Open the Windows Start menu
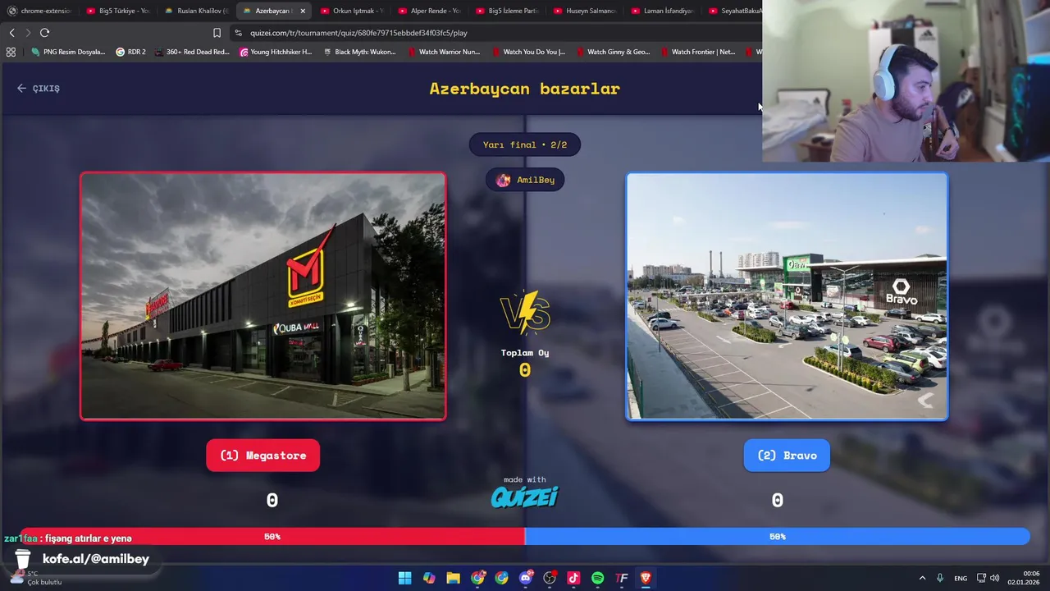 [x=404, y=578]
